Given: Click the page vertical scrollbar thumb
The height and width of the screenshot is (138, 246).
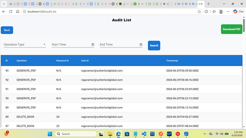Looking at the screenshot, I should pyautogui.click(x=244, y=26).
